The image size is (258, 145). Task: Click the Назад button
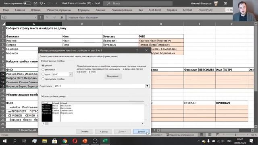point(104,132)
